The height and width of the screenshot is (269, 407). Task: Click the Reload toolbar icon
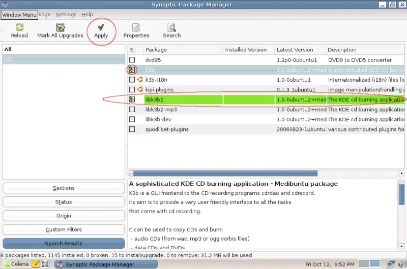19,27
